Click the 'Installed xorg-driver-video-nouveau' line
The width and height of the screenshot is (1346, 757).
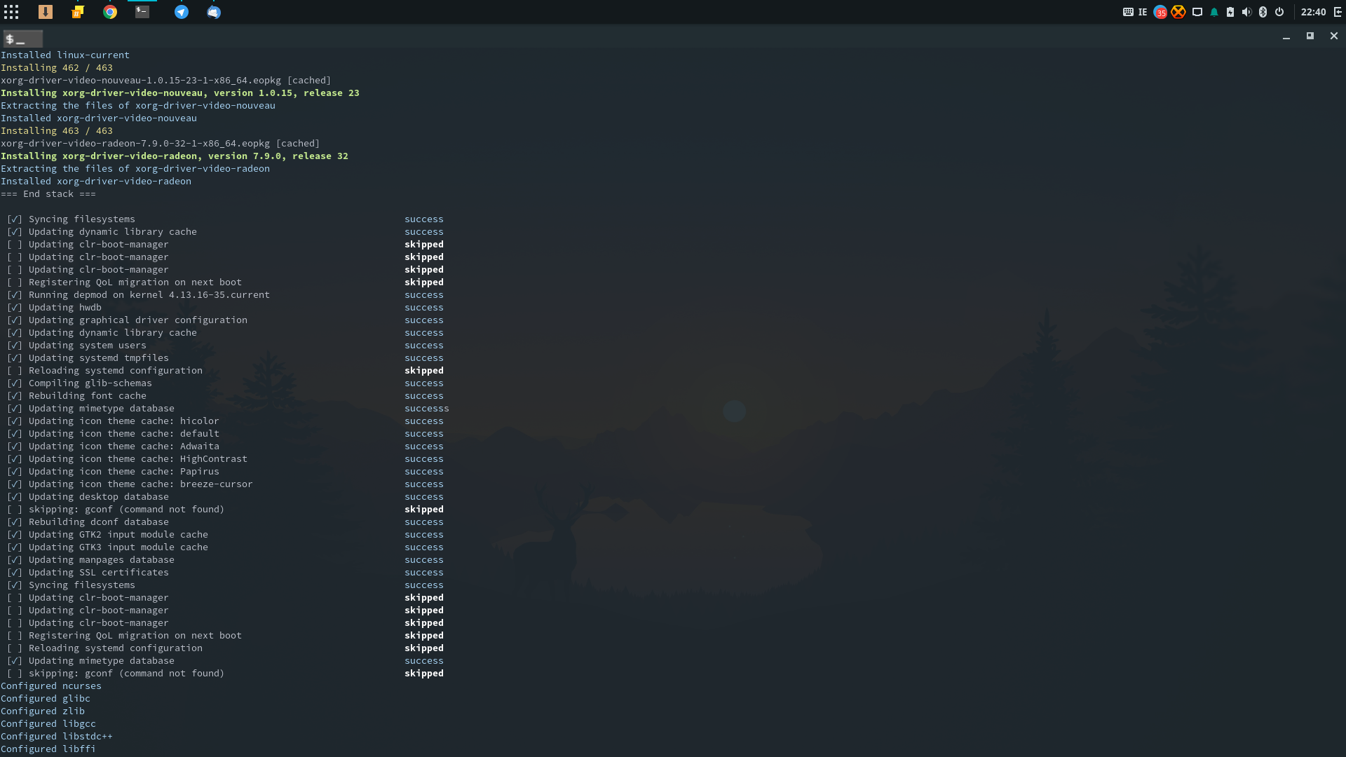(99, 118)
